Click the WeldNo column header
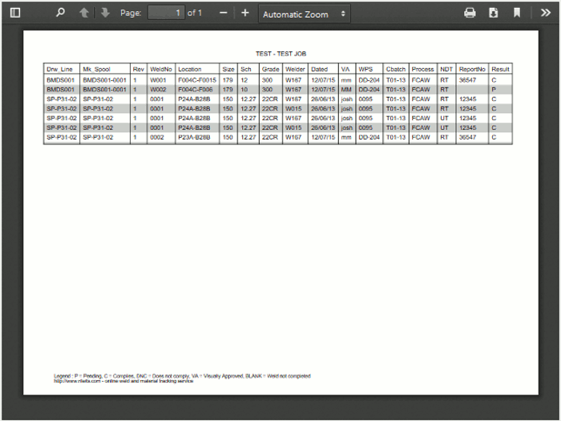561x421 pixels. [160, 70]
